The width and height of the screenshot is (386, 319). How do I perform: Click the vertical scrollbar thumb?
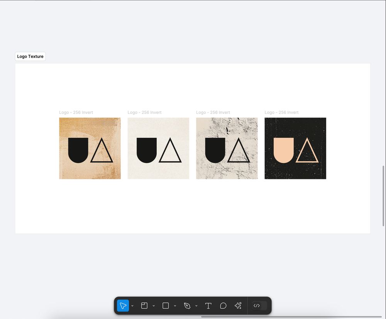pyautogui.click(x=383, y=196)
